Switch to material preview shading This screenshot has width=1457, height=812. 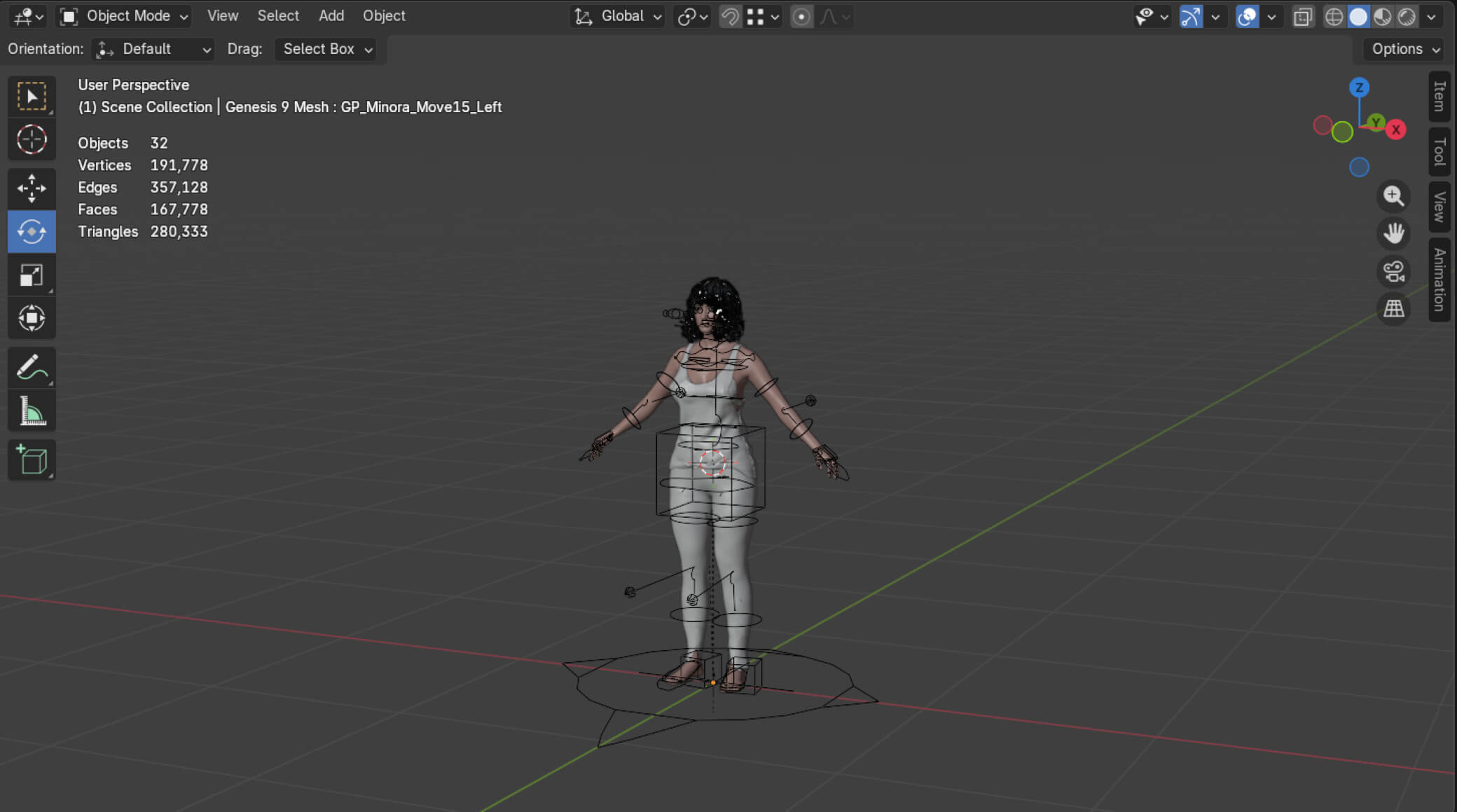click(1382, 16)
